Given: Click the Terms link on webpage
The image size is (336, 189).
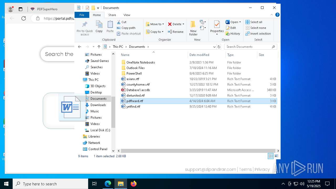Looking at the screenshot, I should click(245, 170).
